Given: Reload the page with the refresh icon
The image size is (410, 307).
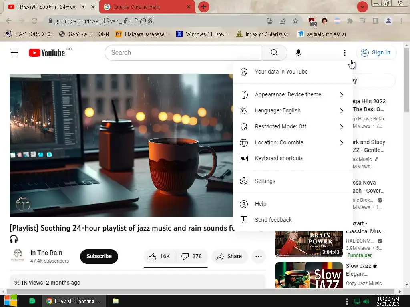Looking at the screenshot, I should pos(34,21).
